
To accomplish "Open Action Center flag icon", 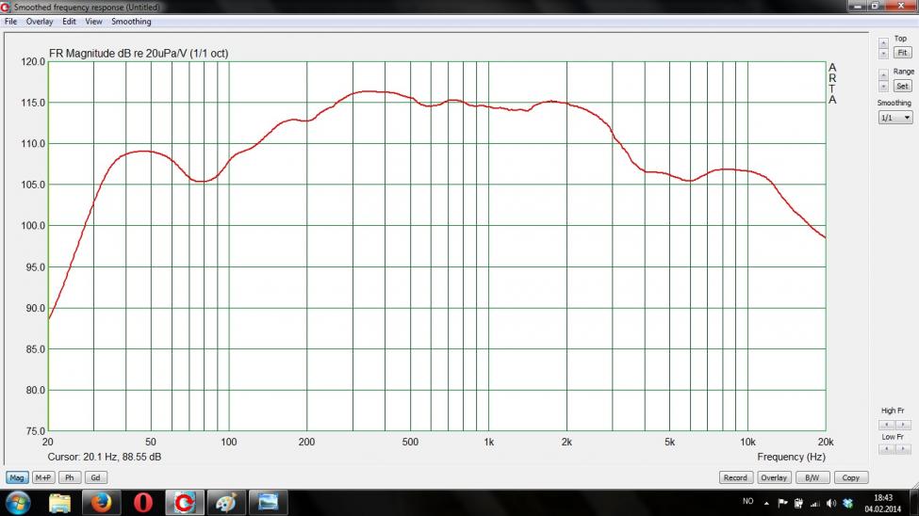I will click(x=782, y=503).
